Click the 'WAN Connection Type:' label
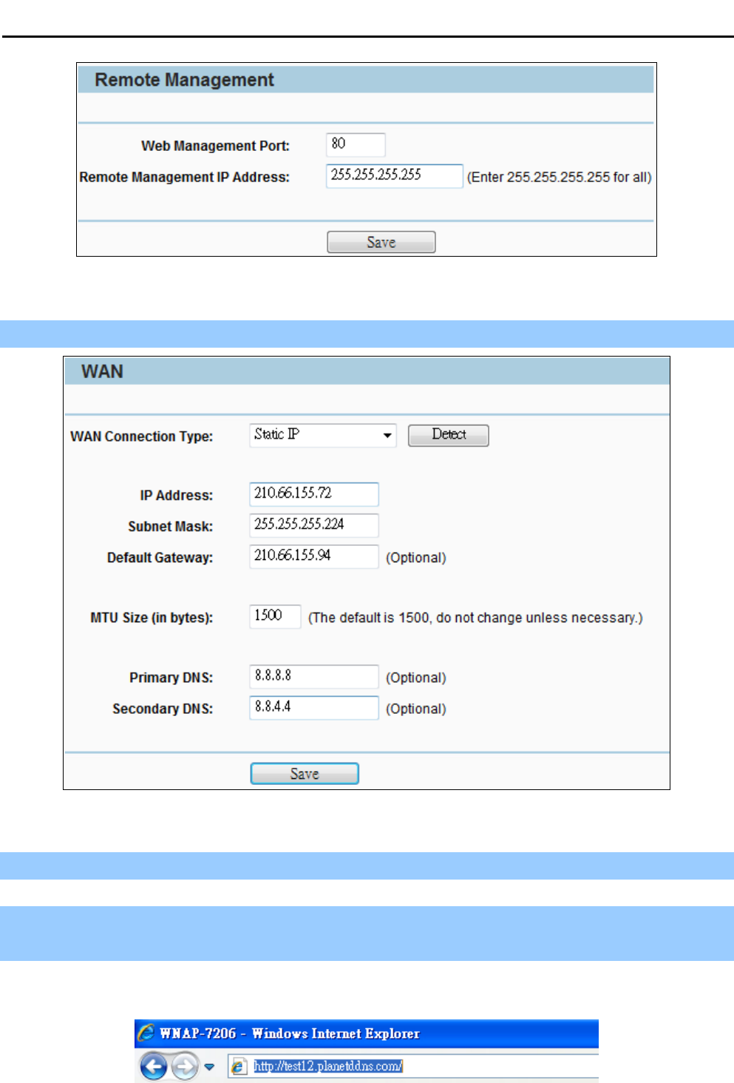 (x=141, y=436)
